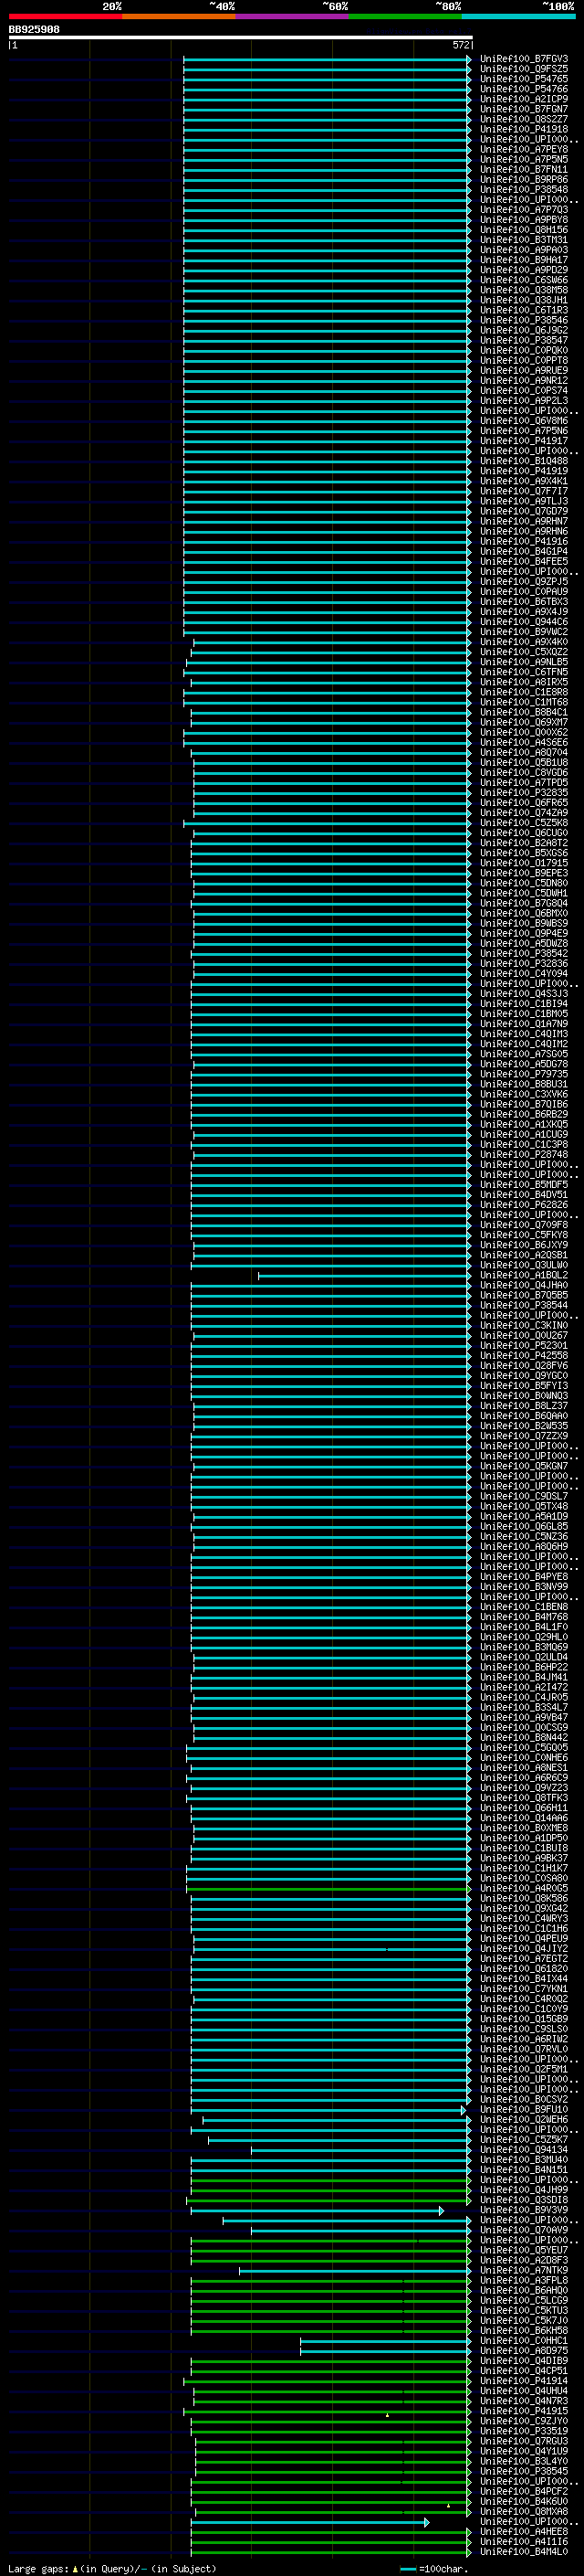
Task: Click the red 20% identity legend segment
Action: coord(65,16)
